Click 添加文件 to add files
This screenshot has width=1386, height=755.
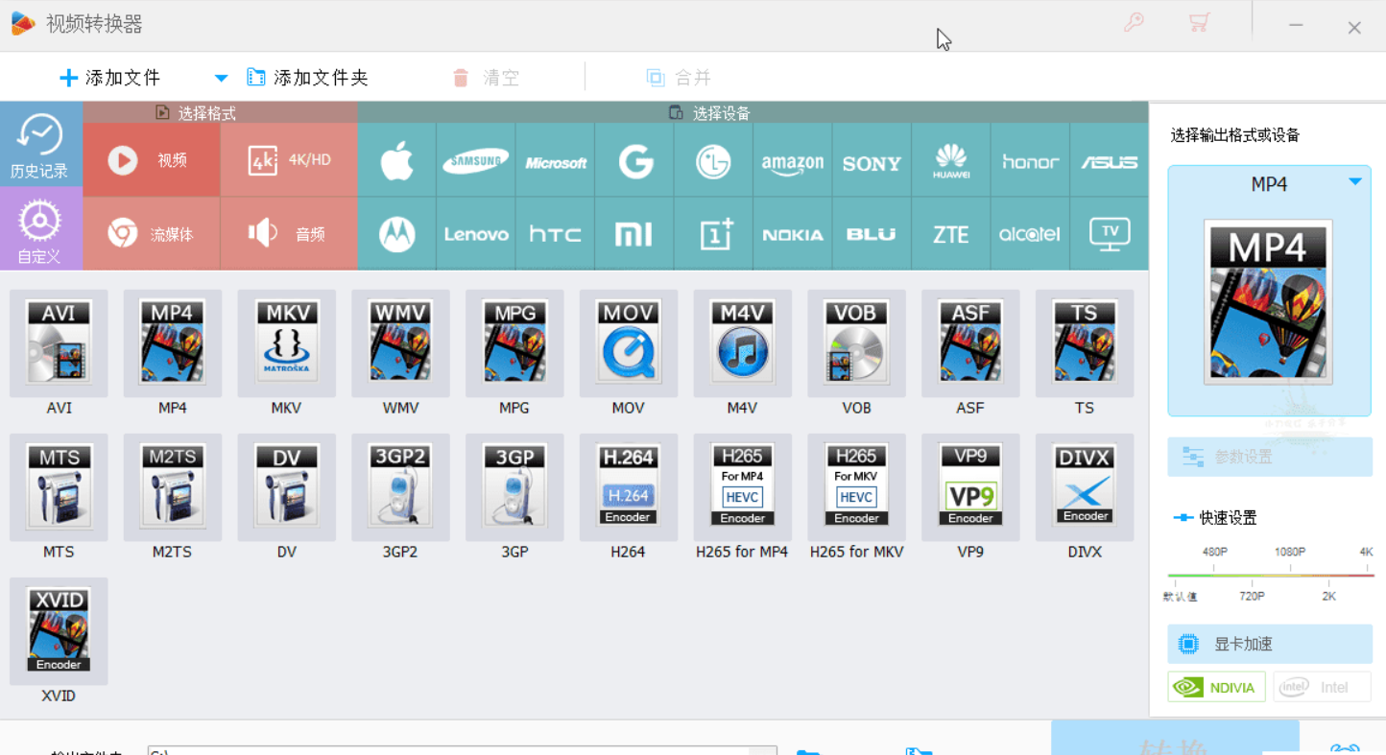click(109, 78)
